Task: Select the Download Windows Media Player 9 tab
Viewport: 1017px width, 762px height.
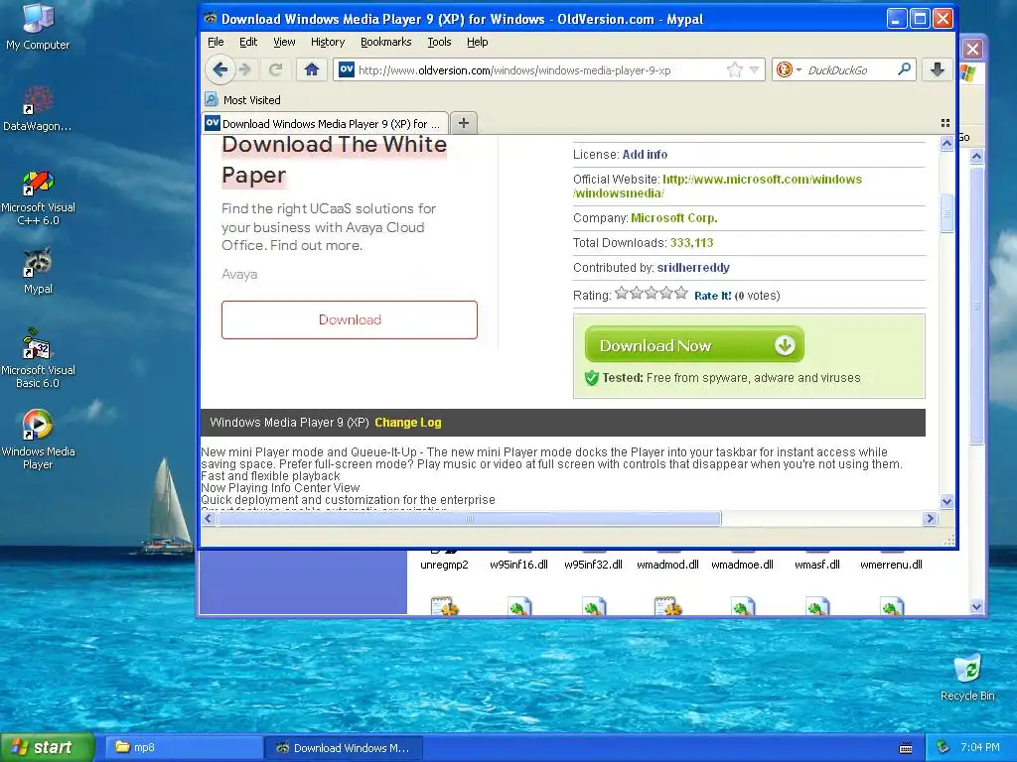Action: point(325,123)
